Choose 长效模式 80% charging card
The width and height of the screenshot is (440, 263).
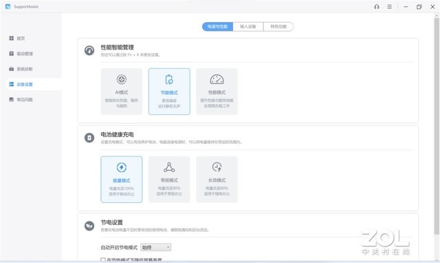pyautogui.click(x=217, y=179)
